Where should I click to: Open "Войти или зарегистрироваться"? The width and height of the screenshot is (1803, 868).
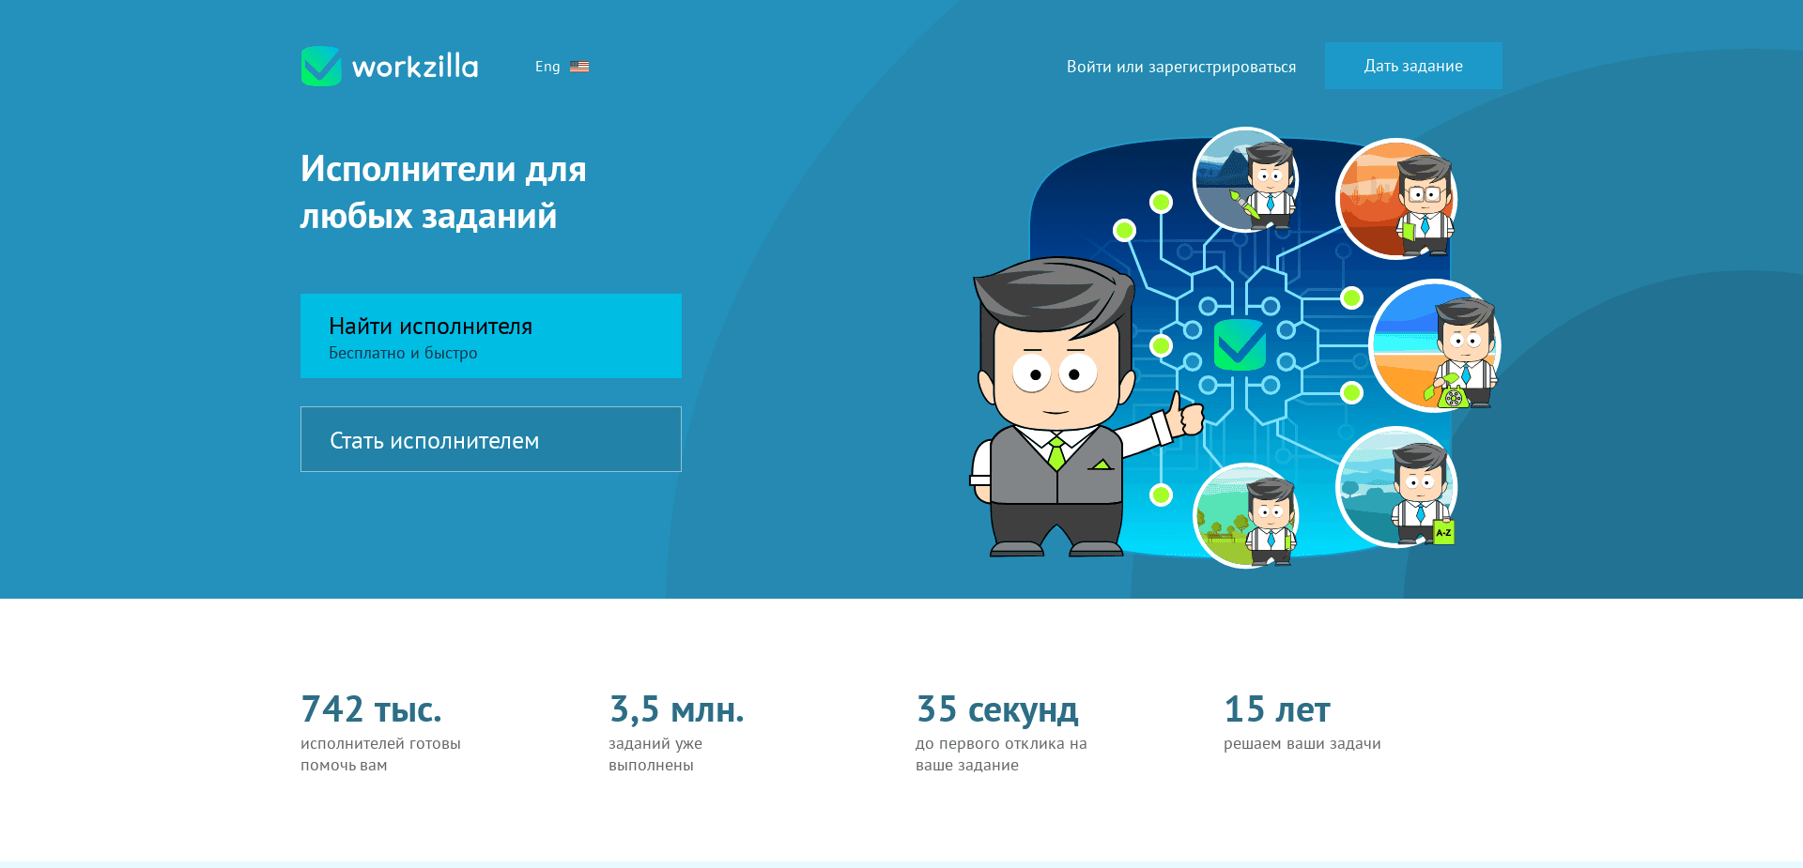[x=1181, y=66]
